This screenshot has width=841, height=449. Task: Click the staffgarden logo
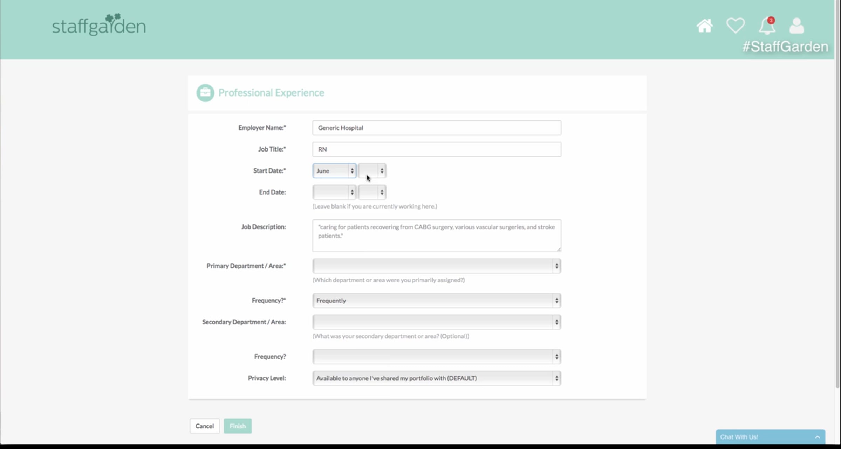click(x=99, y=25)
